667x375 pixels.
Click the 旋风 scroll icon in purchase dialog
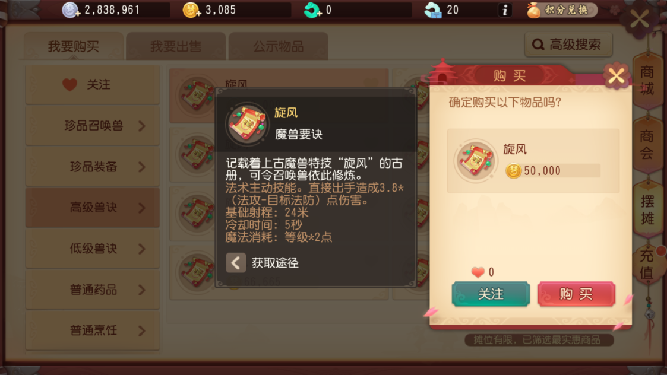click(x=476, y=161)
